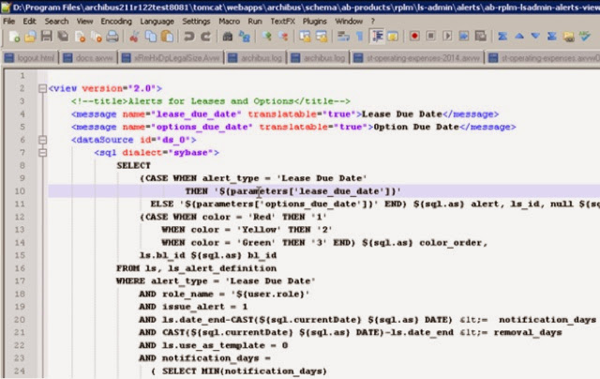Switch to the docs.axvw tab
Screen dimensions: 600x379
click(89, 58)
